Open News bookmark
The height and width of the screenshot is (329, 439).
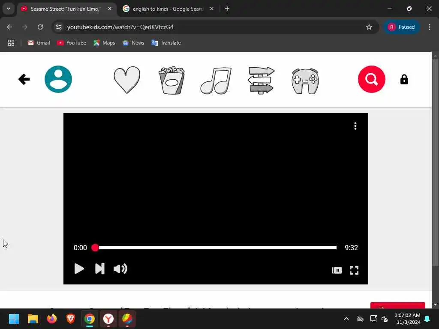(x=133, y=43)
